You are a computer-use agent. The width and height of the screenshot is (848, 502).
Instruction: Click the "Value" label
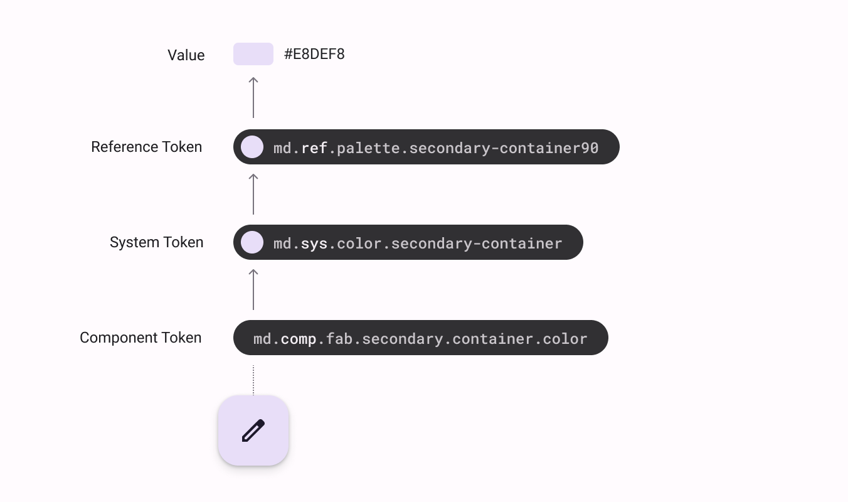(186, 55)
